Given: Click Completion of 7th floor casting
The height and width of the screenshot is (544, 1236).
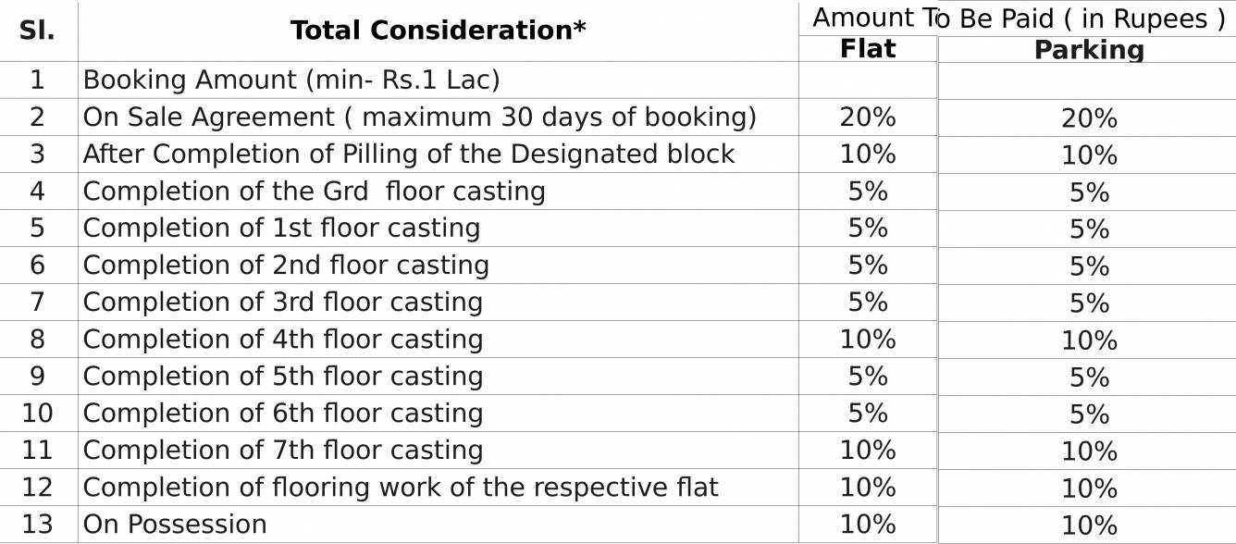Looking at the screenshot, I should pos(283,450).
